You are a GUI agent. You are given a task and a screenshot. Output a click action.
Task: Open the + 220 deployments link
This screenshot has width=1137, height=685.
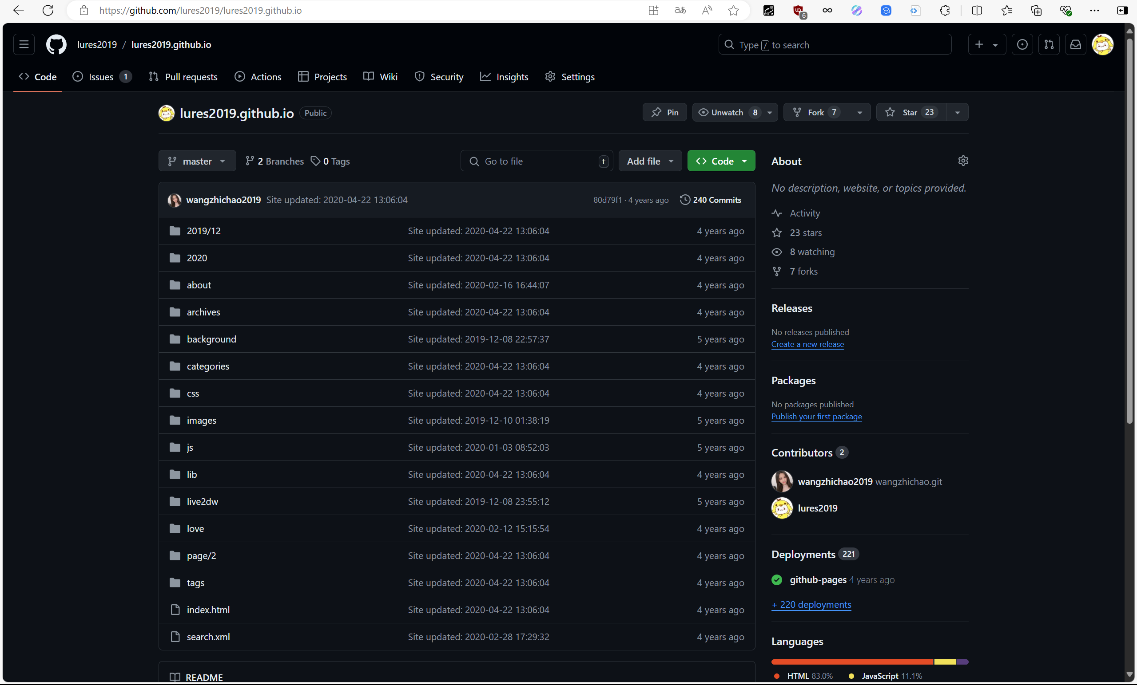click(x=811, y=604)
